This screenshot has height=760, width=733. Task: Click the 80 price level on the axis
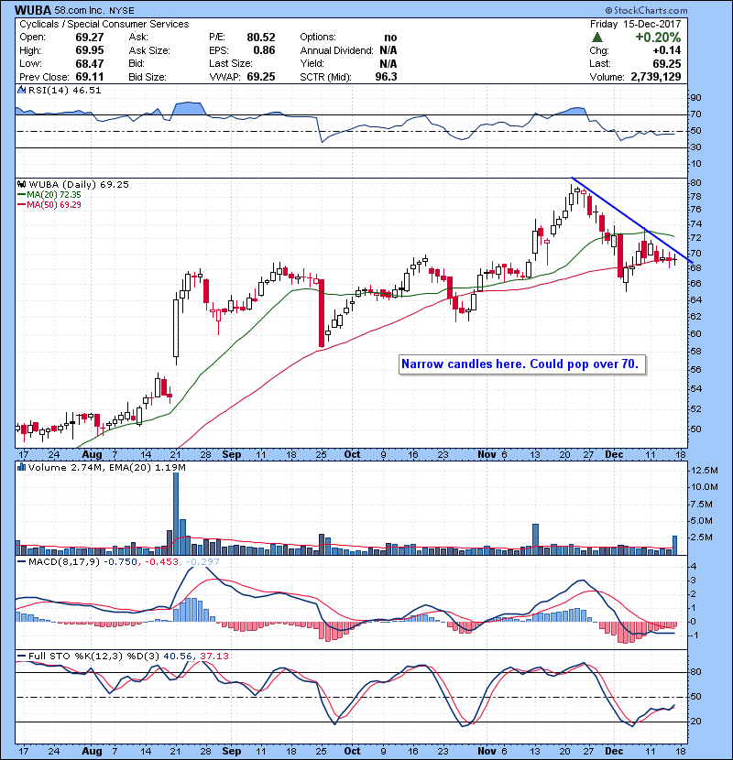(x=695, y=183)
